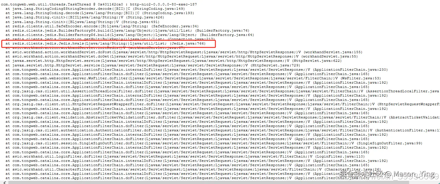
Task: Click the HttpServletRequestWrapperFilter.doFilter line
Action: coord(223,104)
